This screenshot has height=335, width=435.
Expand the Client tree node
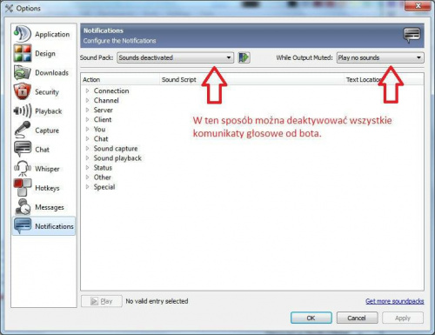pos(87,119)
